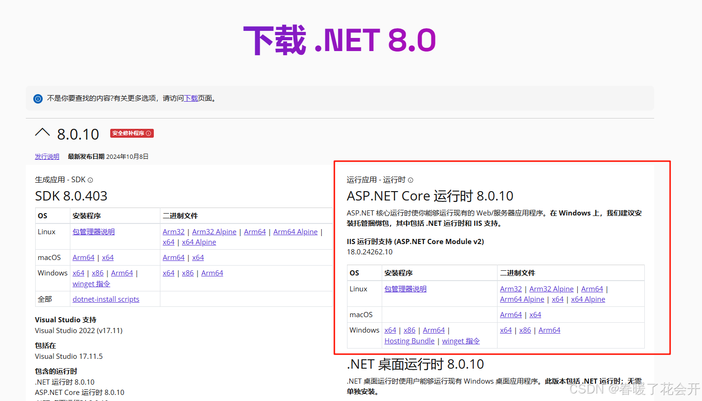Select the IIS version 18.0.24262.10 text

point(370,252)
